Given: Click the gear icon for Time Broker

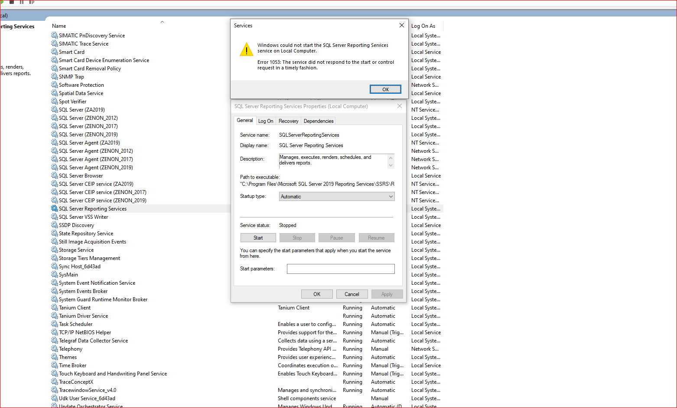Looking at the screenshot, I should point(55,365).
